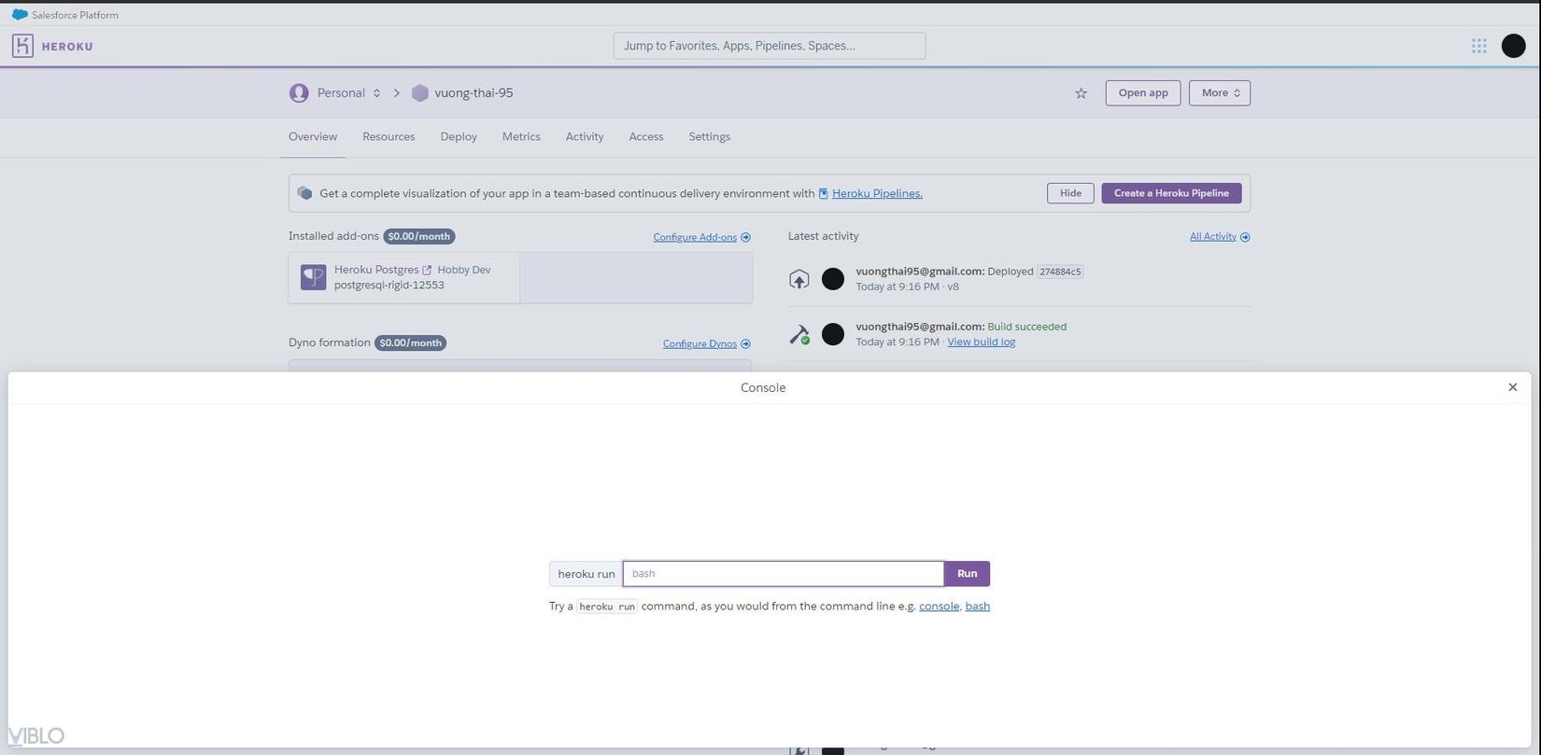Open the user account avatar menu

[1513, 46]
